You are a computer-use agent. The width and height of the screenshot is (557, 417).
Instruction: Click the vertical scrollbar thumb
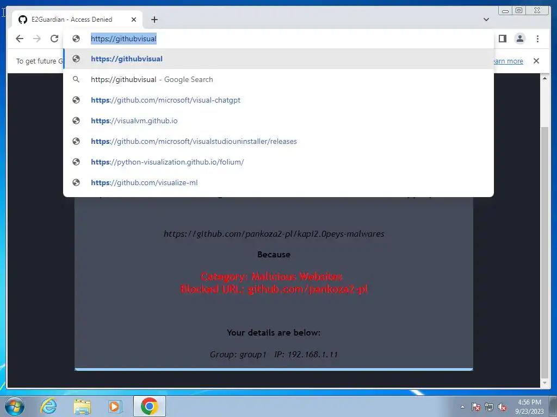tap(544, 253)
